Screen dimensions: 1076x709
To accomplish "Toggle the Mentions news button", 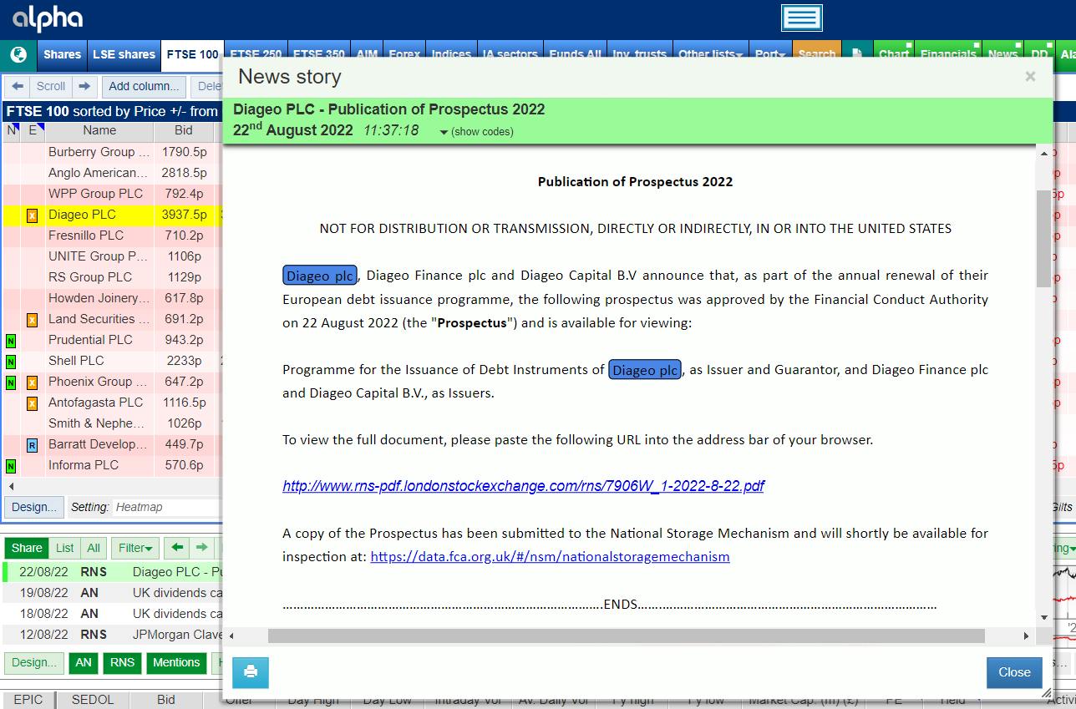I will [176, 662].
